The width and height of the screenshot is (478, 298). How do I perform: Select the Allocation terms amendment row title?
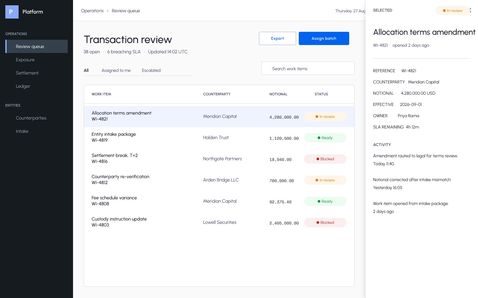121,113
